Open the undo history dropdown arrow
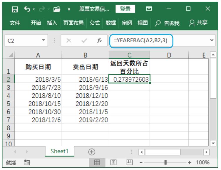The image size is (221, 170). [x=34, y=9]
